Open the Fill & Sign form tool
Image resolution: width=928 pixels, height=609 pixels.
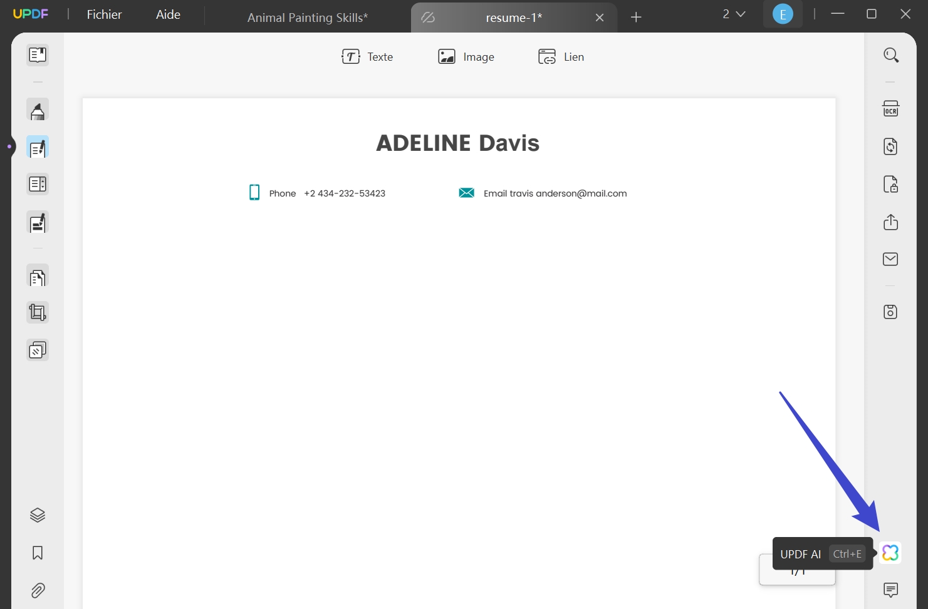click(x=38, y=223)
